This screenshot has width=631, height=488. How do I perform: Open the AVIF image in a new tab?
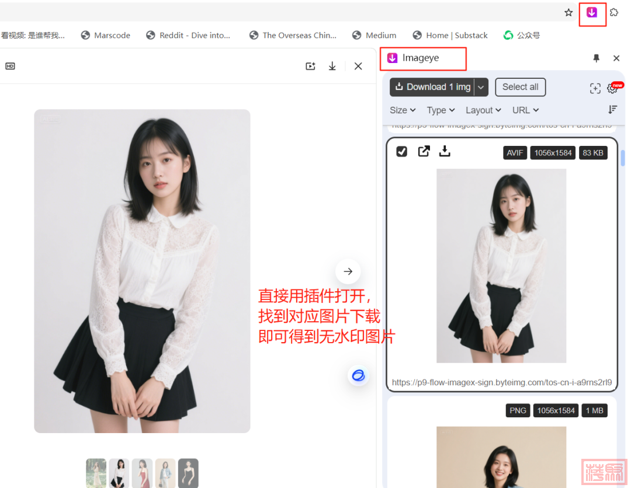(x=424, y=151)
